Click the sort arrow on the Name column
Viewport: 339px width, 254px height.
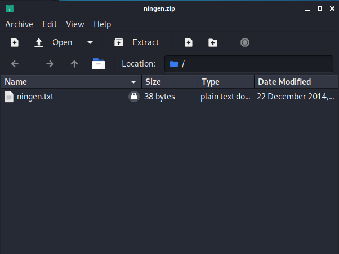[x=133, y=82]
